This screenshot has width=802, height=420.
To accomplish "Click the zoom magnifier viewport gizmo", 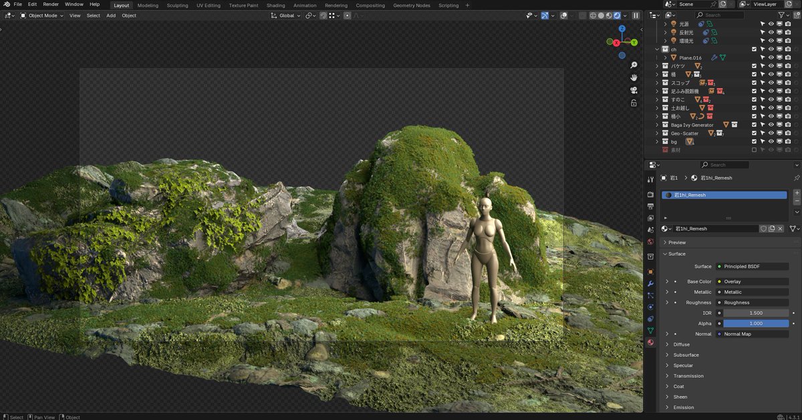I will click(x=634, y=65).
